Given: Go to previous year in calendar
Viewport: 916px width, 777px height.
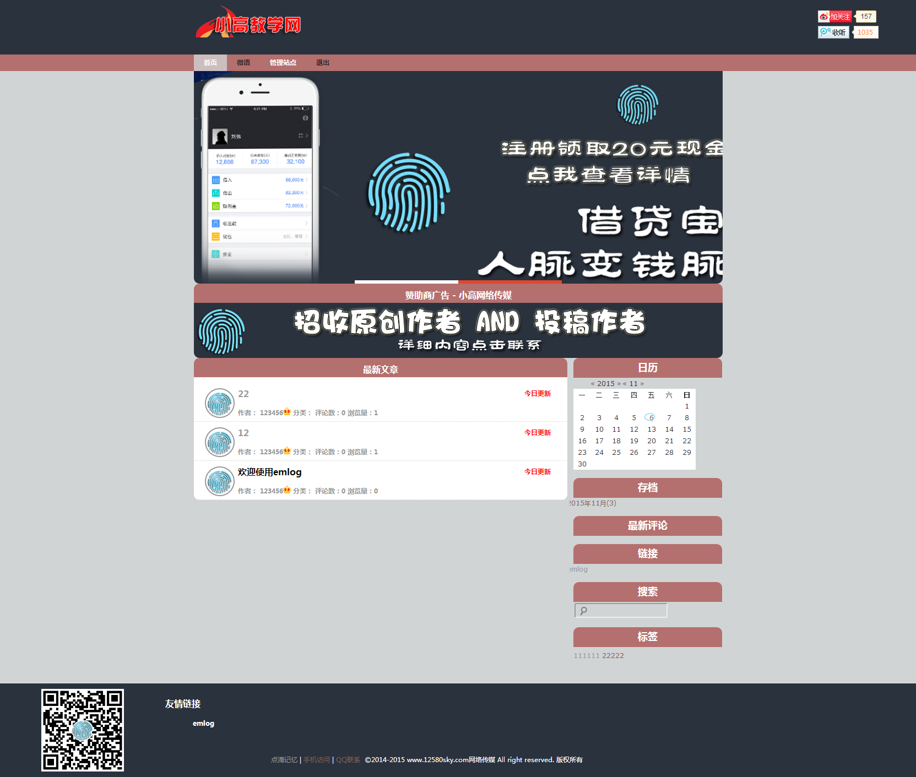Looking at the screenshot, I should [x=593, y=384].
